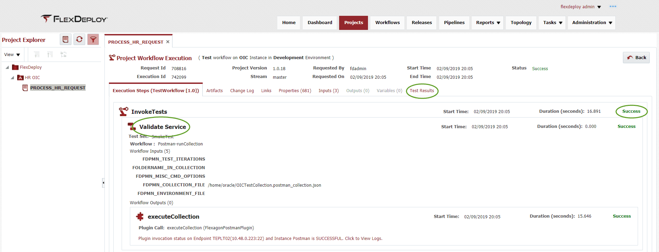Switch to the Artifacts tab
The height and width of the screenshot is (252, 659).
214,91
